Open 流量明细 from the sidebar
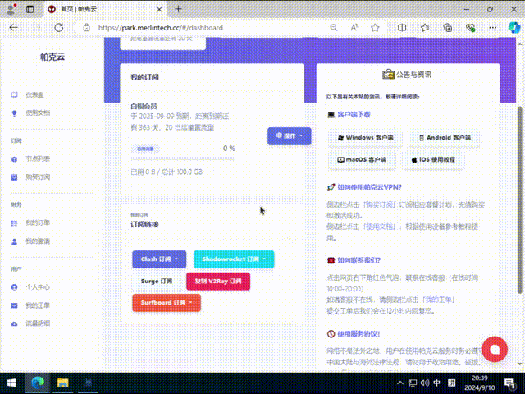This screenshot has width=525, height=394. (x=37, y=323)
